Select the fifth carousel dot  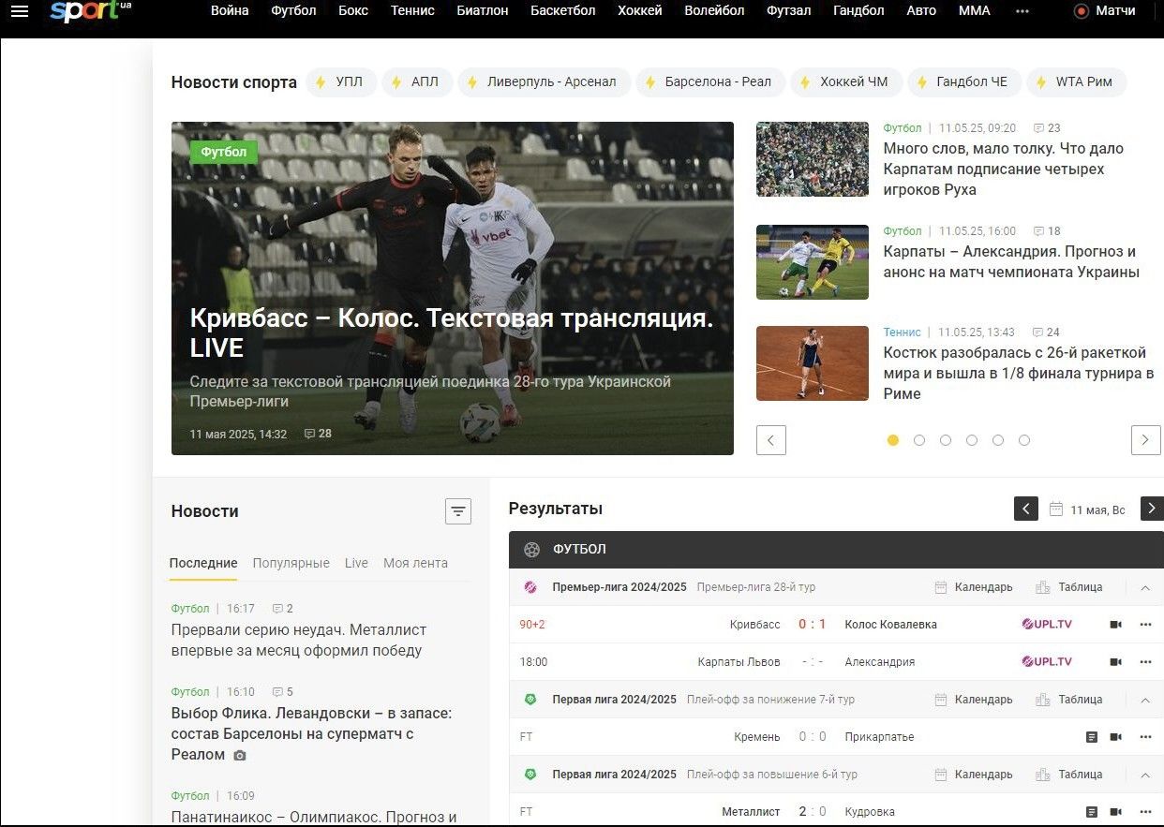click(x=998, y=440)
